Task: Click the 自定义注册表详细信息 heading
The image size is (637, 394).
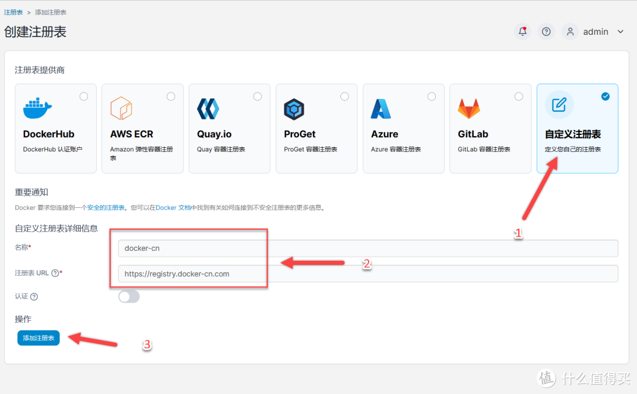Action: [x=57, y=229]
